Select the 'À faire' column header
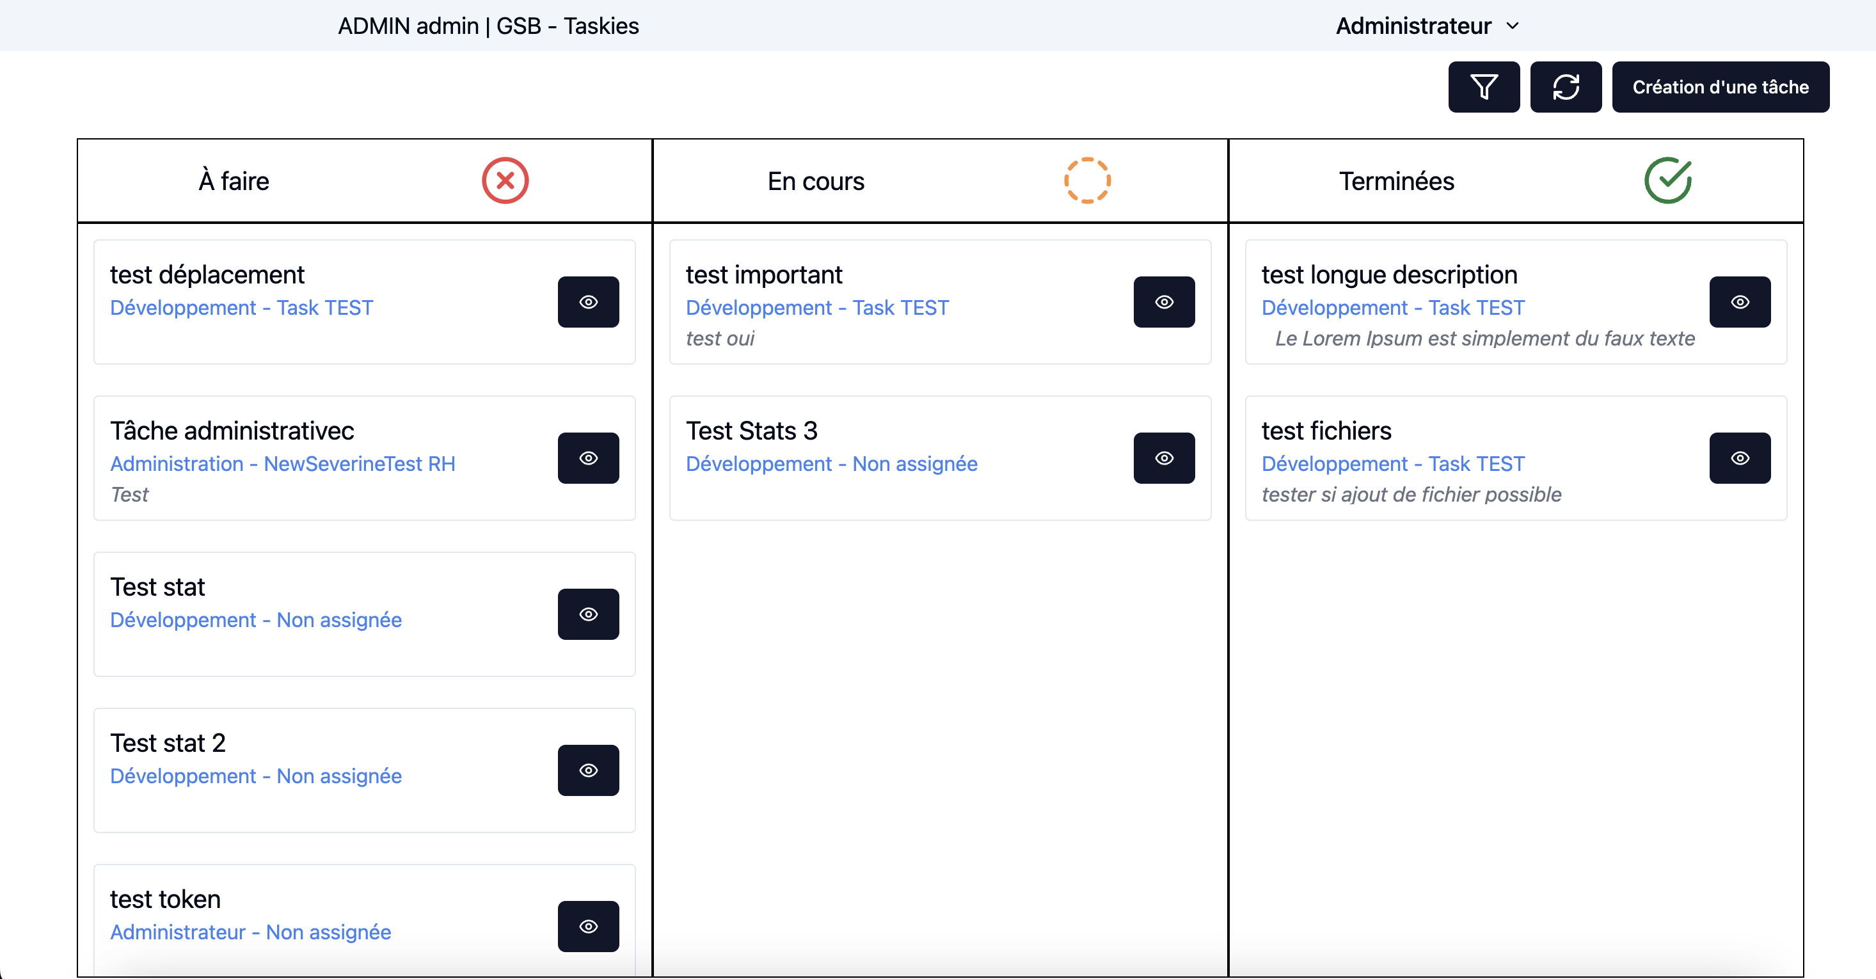Screen dimensions: 1876x979 pos(234,180)
